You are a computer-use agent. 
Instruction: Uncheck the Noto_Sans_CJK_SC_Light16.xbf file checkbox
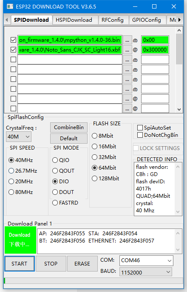tap(13, 50)
